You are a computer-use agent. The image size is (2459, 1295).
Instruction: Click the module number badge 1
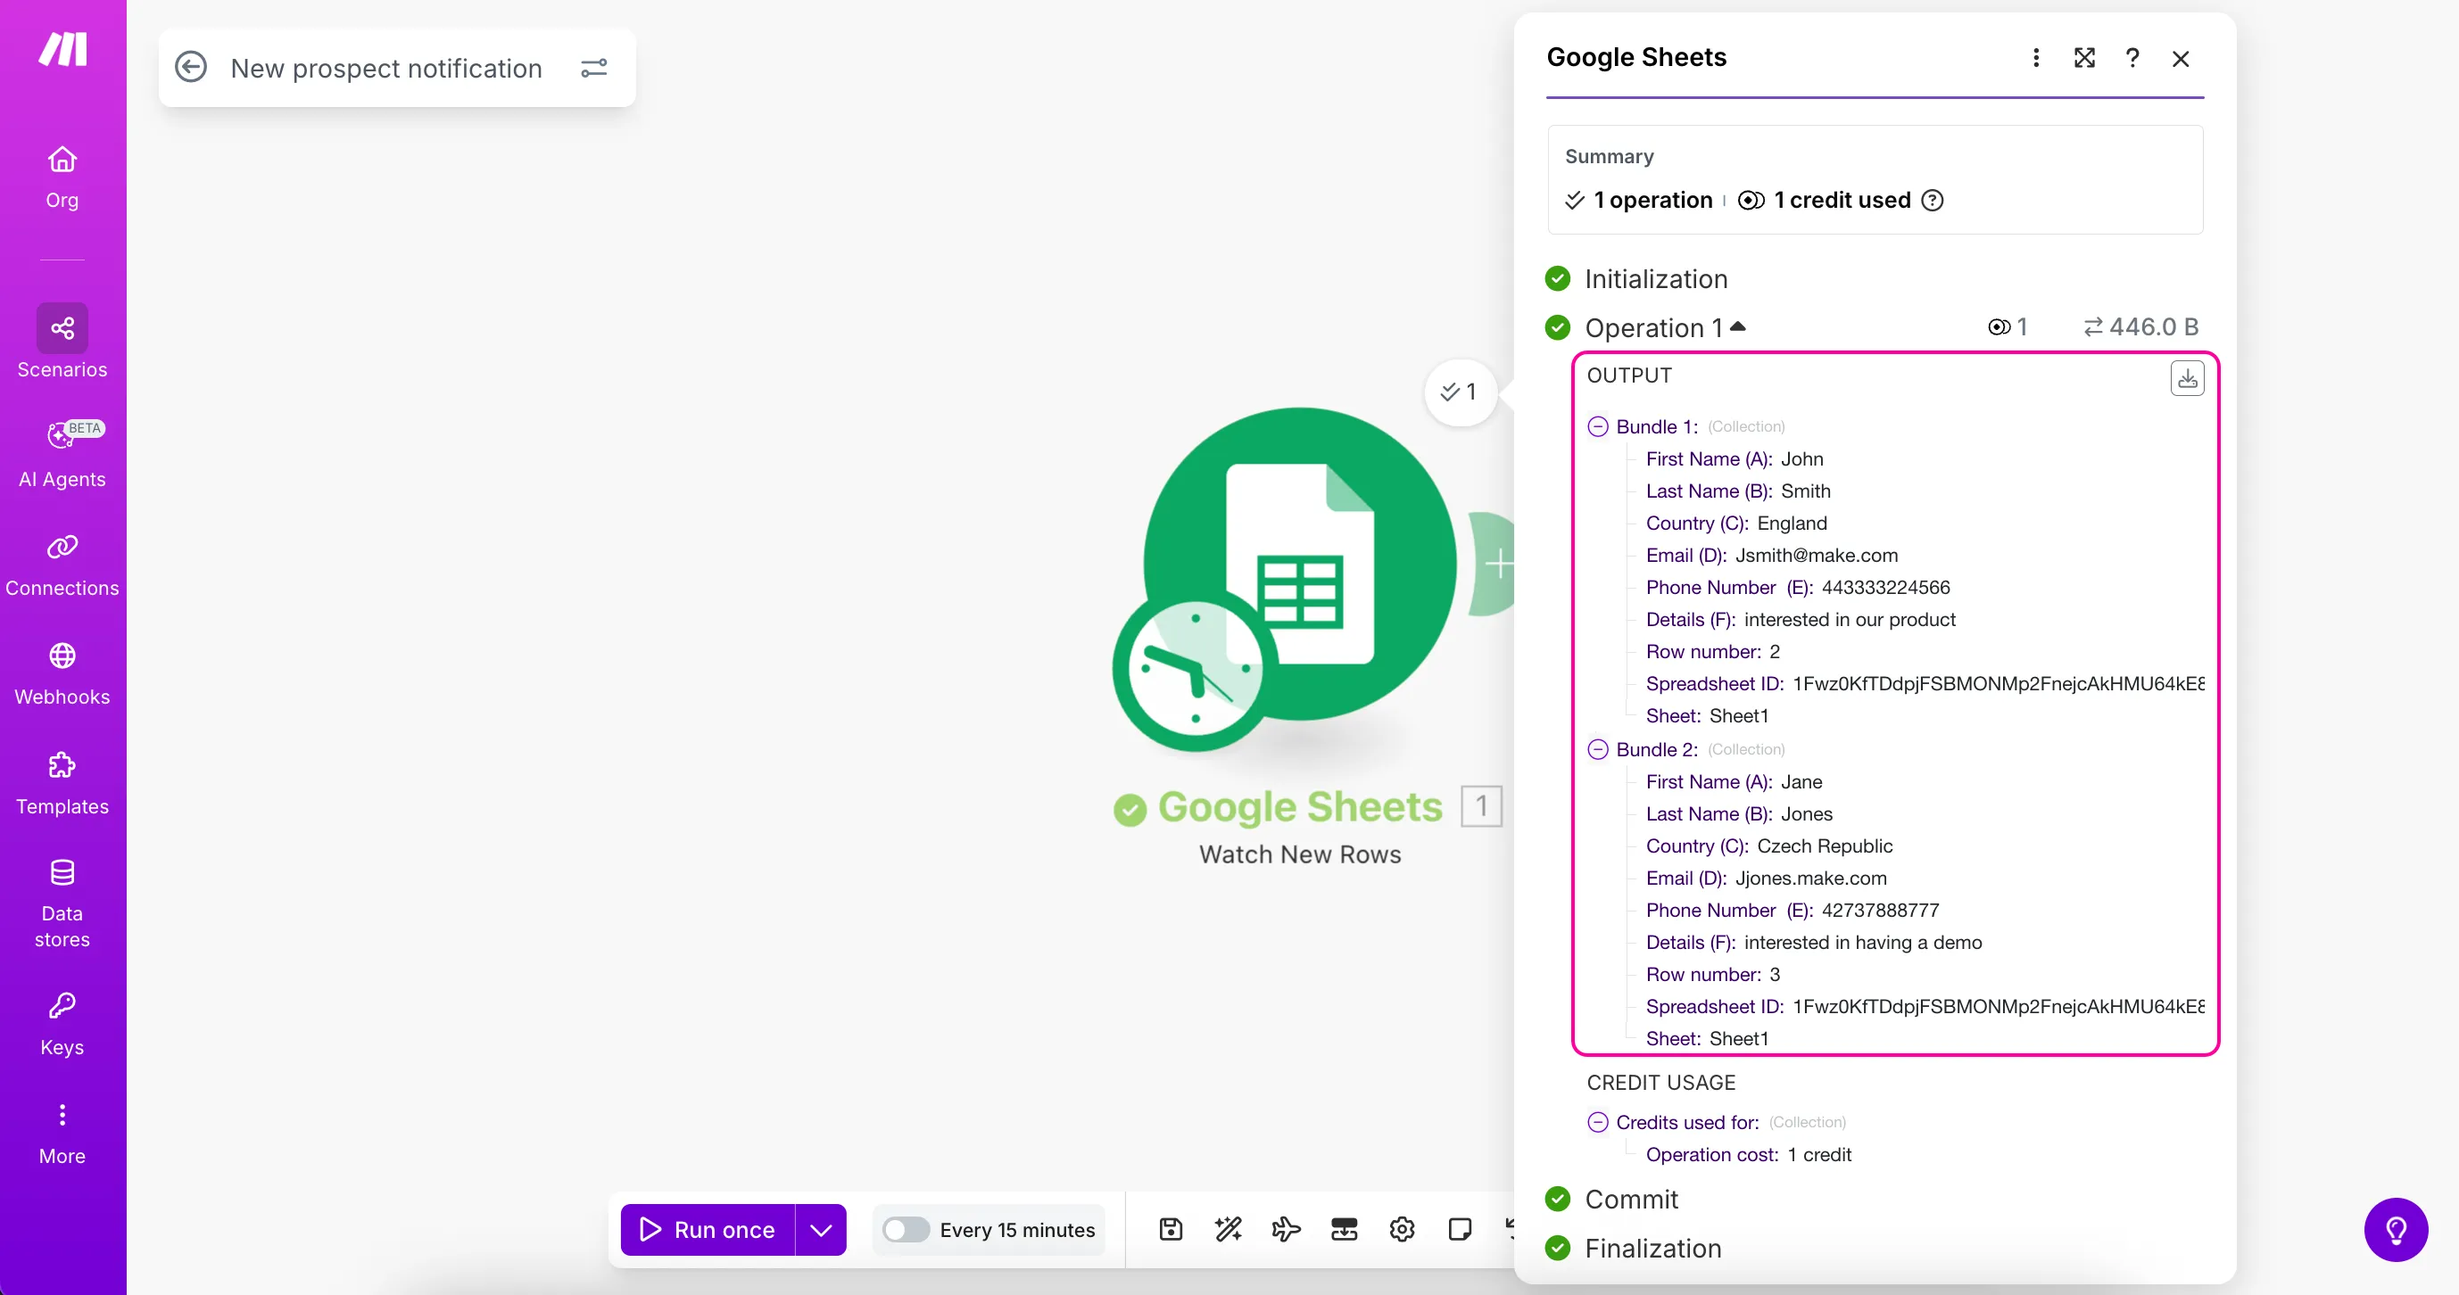point(1481,807)
